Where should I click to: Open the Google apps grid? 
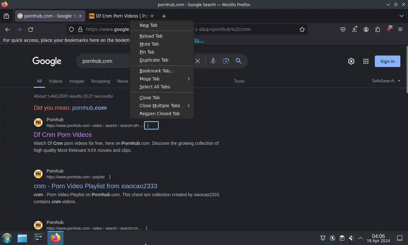pos(366,61)
